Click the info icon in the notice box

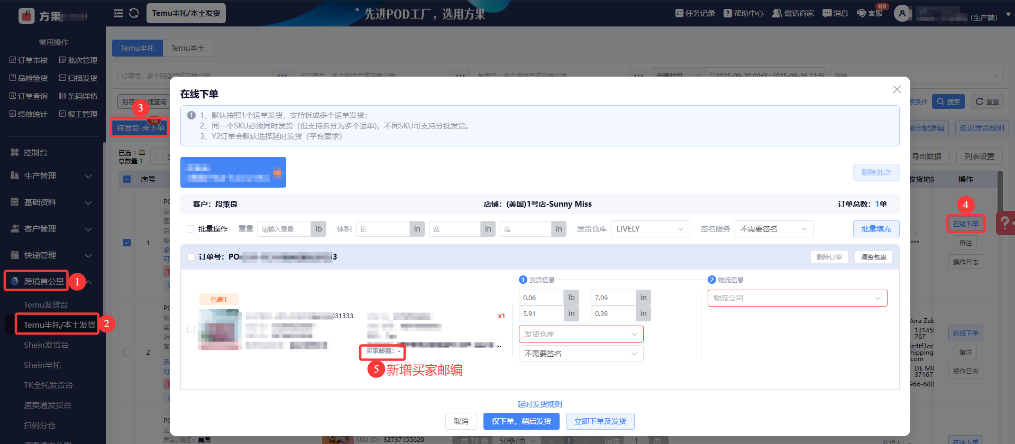191,115
